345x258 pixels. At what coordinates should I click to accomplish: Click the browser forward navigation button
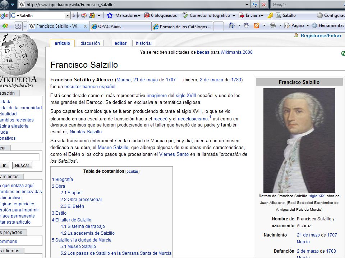tap(4, 4)
